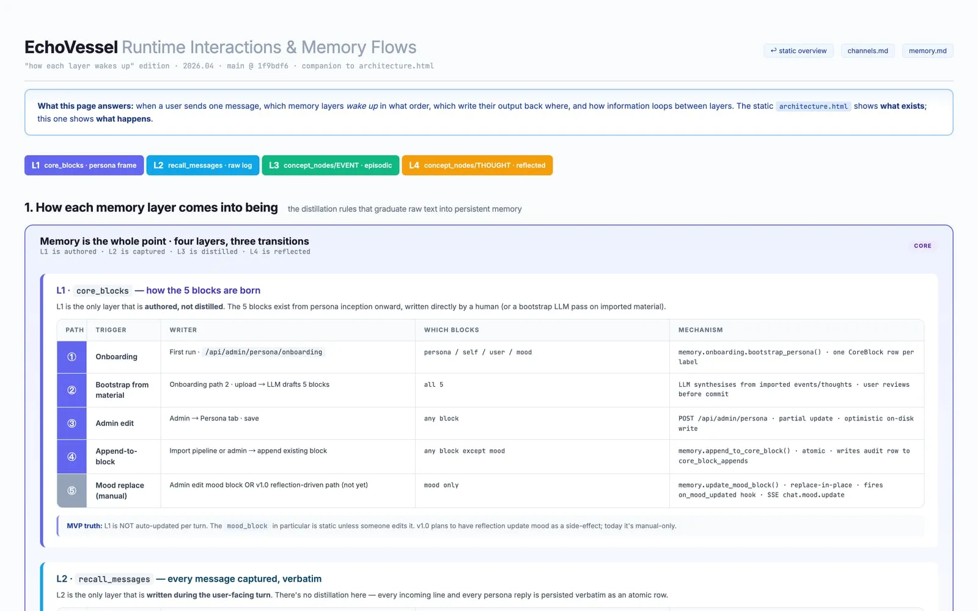This screenshot has height=611, width=978.
Task: Click the return arrow icon on static overview
Action: [773, 51]
